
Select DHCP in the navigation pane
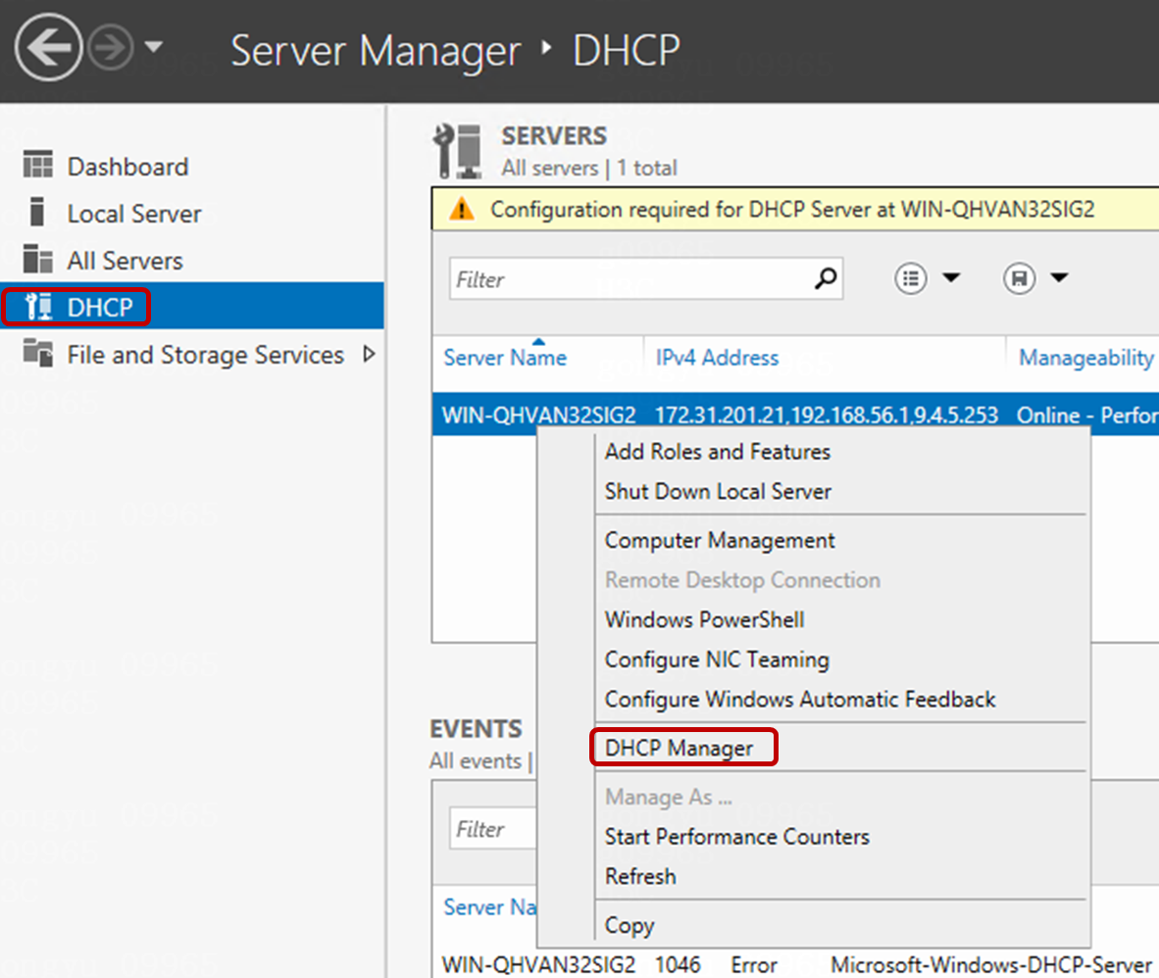(x=192, y=306)
